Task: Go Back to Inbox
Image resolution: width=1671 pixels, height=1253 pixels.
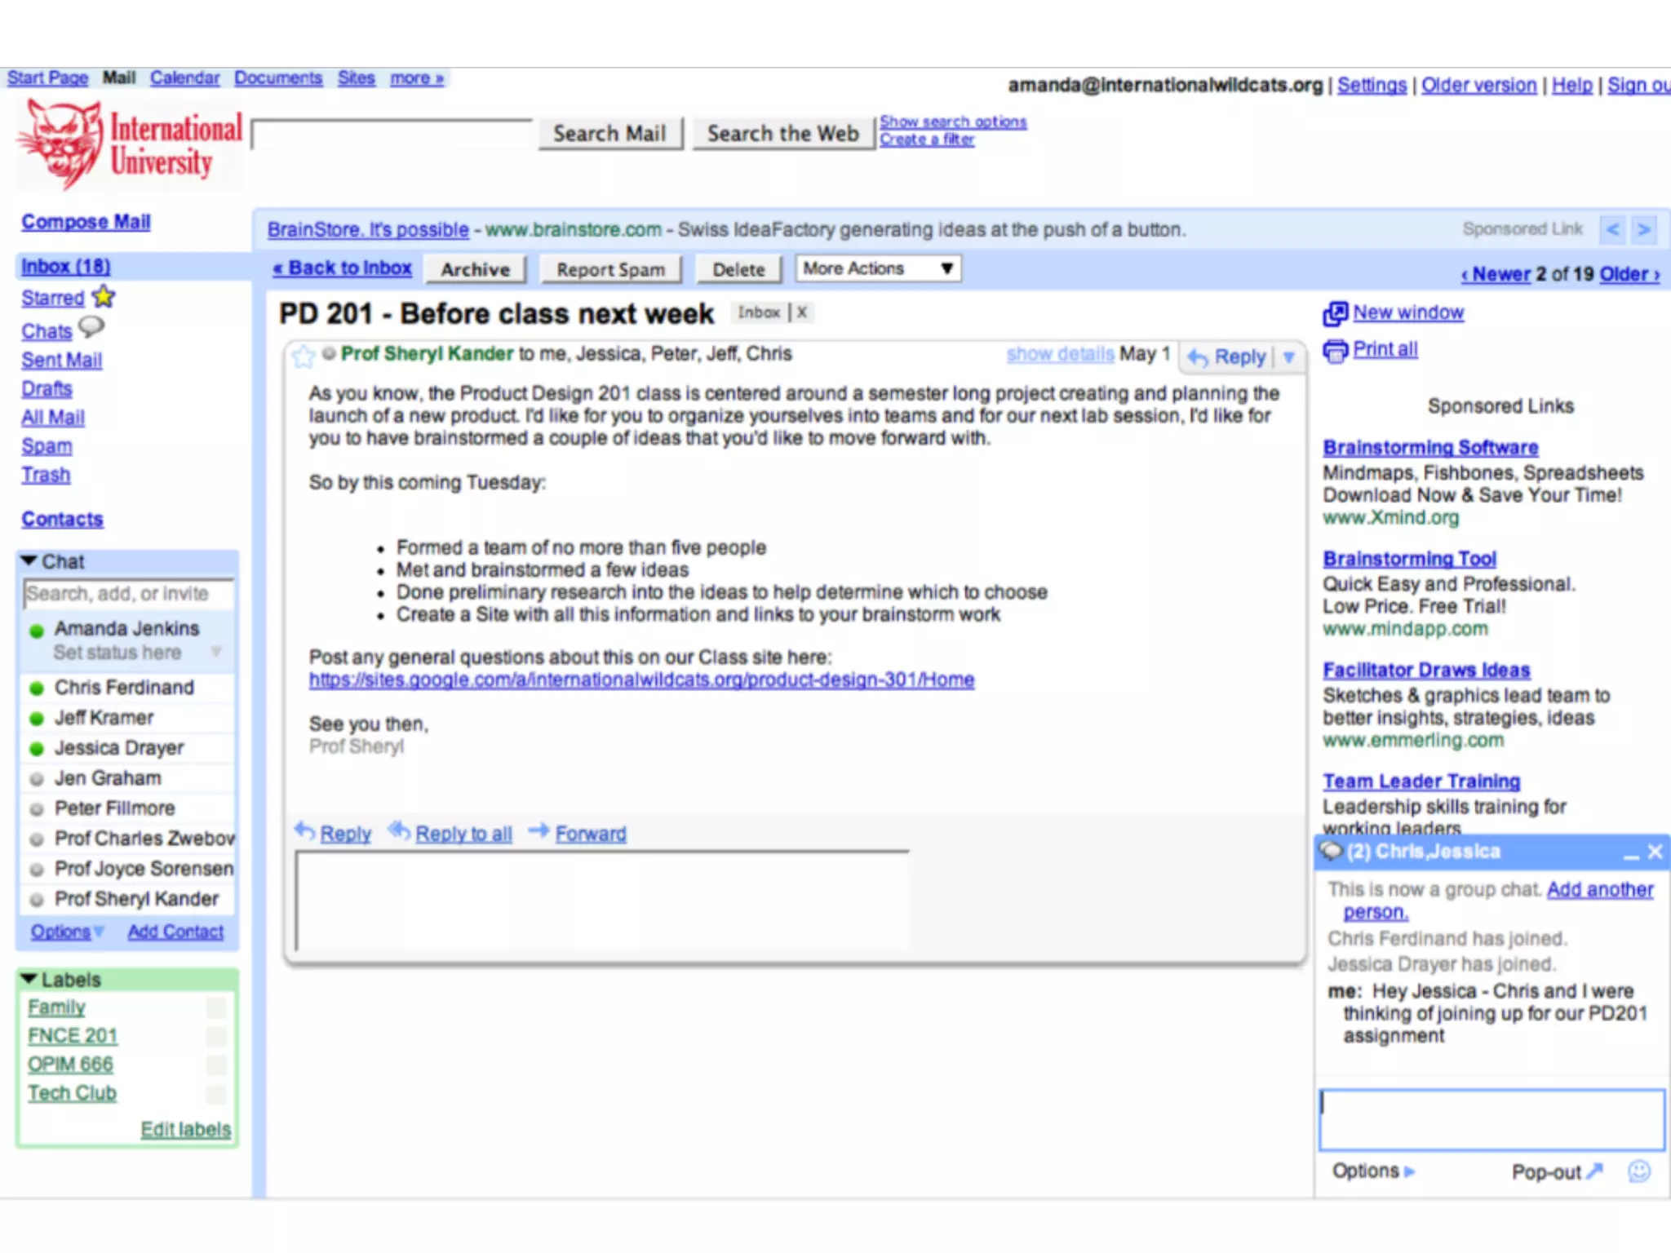Action: tap(343, 268)
